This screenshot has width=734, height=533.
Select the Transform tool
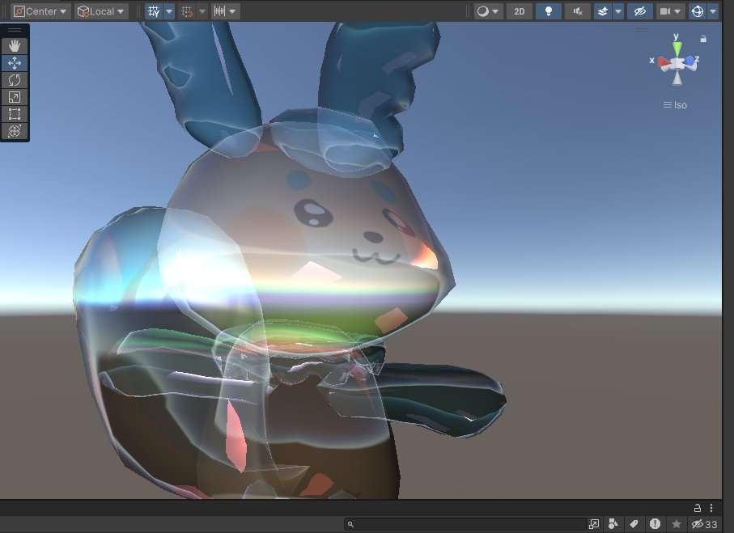(x=15, y=130)
